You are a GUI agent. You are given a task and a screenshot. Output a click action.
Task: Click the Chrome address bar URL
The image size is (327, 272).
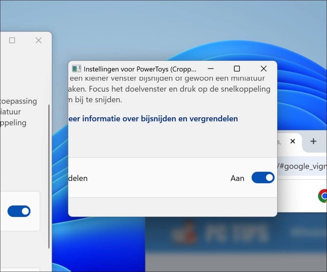tap(302, 166)
